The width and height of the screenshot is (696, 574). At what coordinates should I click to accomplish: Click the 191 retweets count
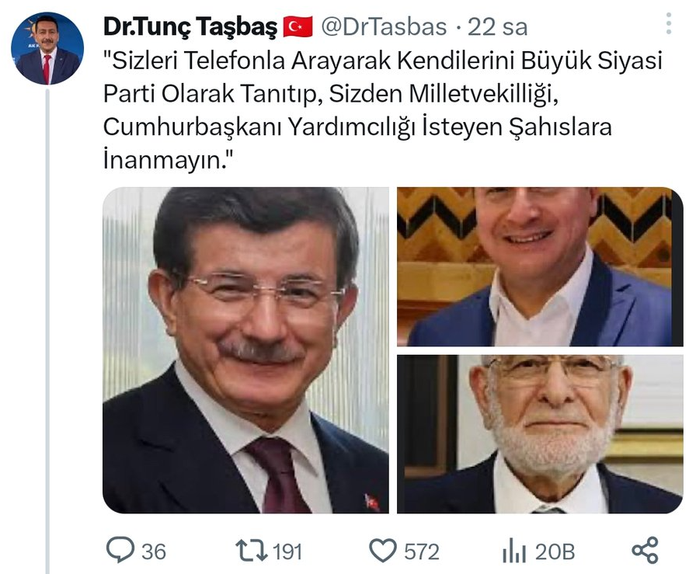tap(287, 551)
